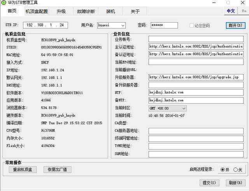Click the 接入方式 value DHCP
This screenshot has width=249, height=191.
[x=45, y=62]
